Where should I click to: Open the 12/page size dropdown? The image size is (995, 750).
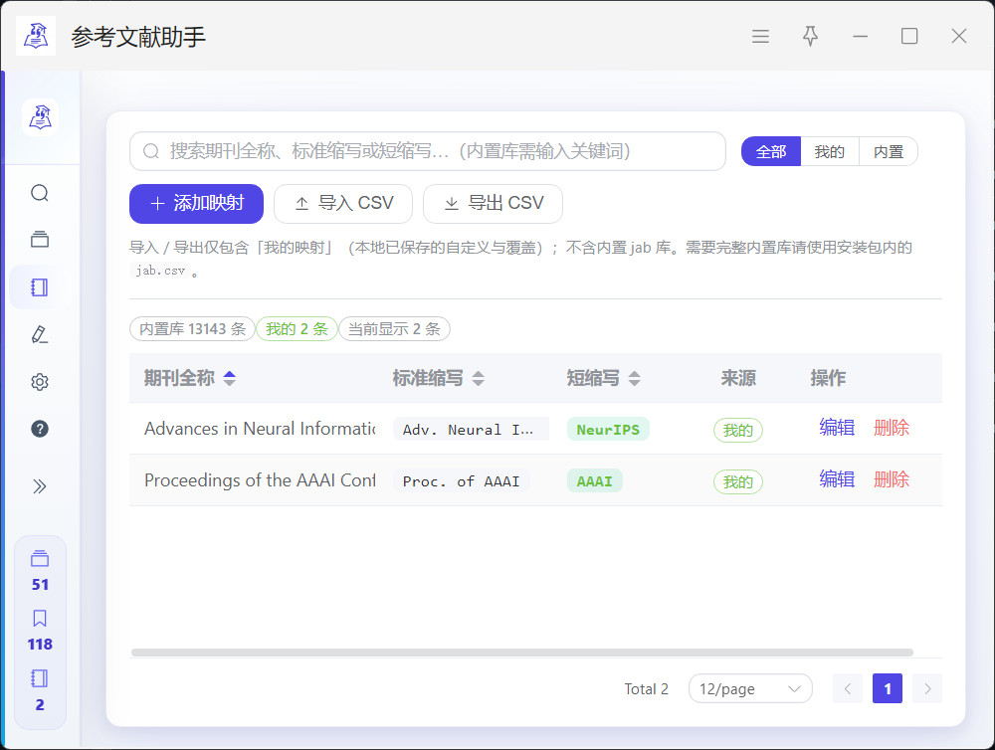pyautogui.click(x=750, y=688)
